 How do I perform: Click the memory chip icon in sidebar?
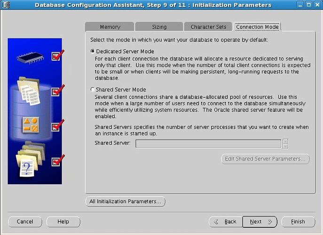coord(31,58)
